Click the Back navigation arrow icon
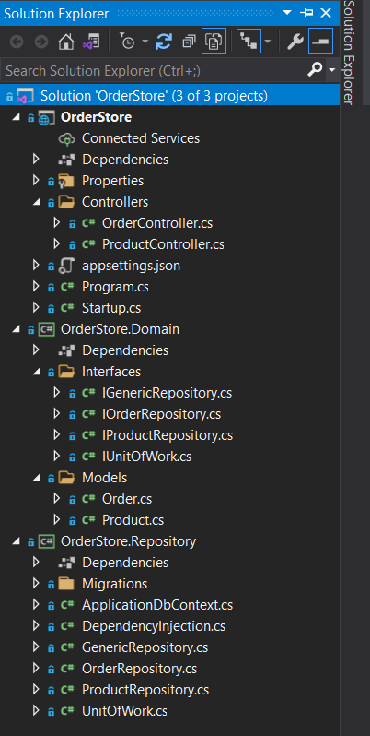 (17, 42)
